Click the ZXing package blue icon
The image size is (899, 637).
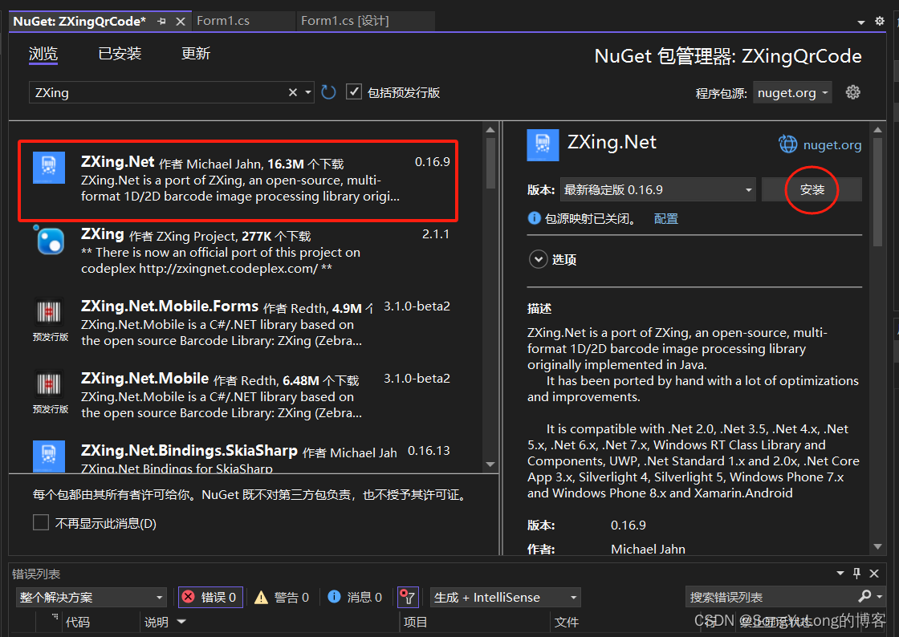click(x=50, y=240)
